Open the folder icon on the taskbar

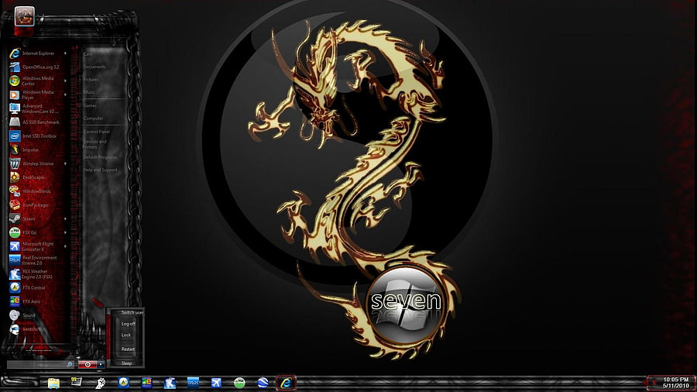pos(53,383)
